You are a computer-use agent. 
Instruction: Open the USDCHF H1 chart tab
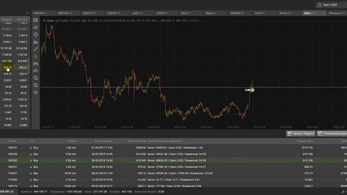93,13
